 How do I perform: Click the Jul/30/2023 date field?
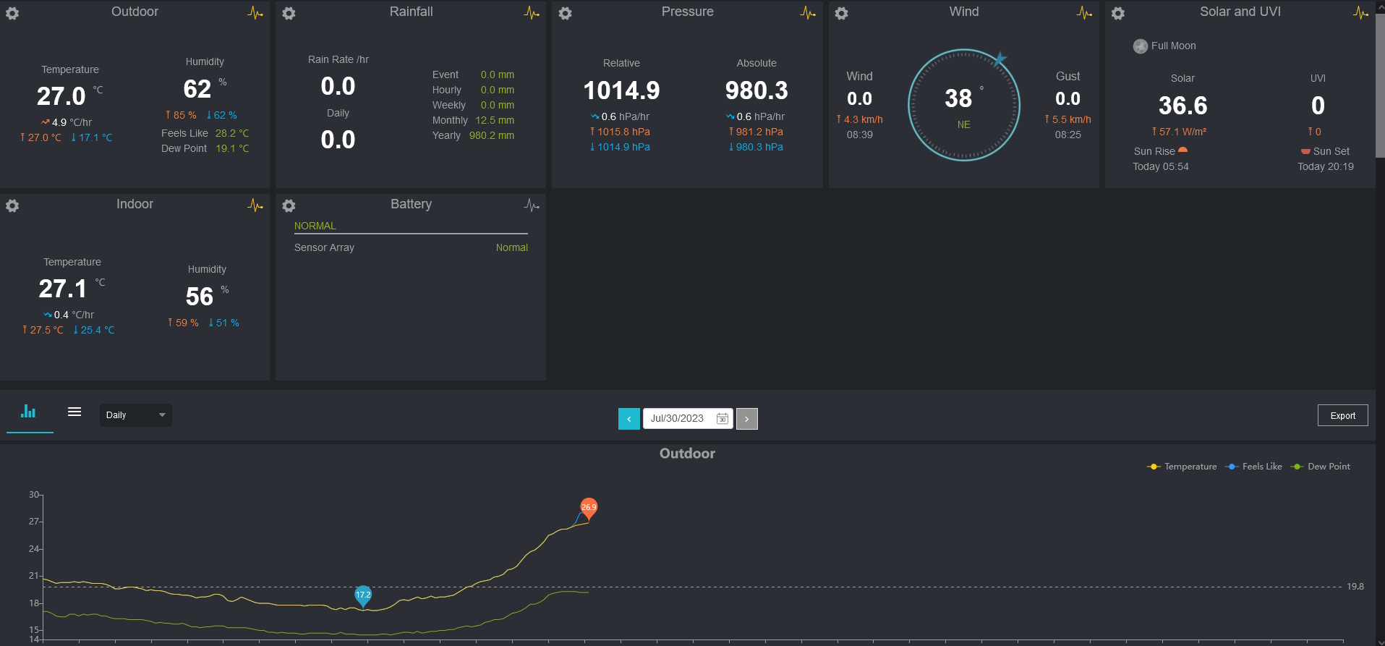click(x=688, y=419)
